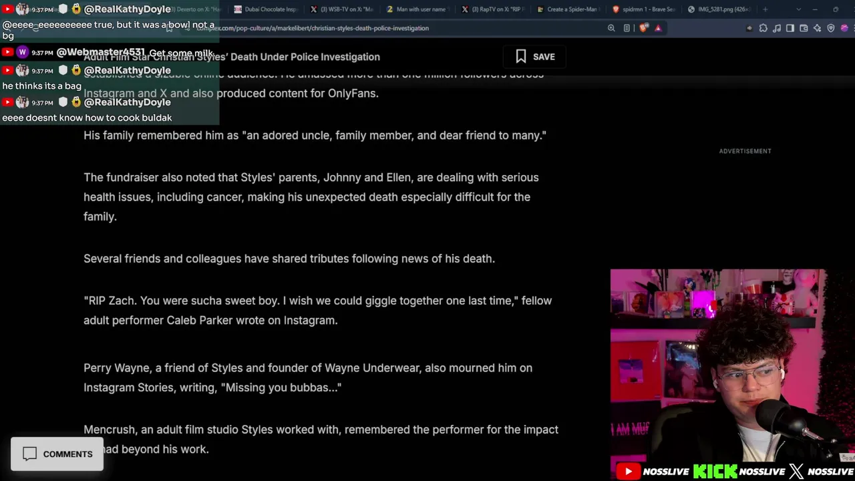Click the word 'OnlyFans' in the article
Image resolution: width=855 pixels, height=481 pixels.
(351, 94)
